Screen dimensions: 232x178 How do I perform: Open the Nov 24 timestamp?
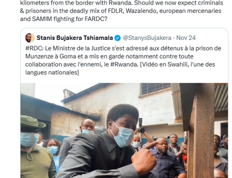pos(186,38)
